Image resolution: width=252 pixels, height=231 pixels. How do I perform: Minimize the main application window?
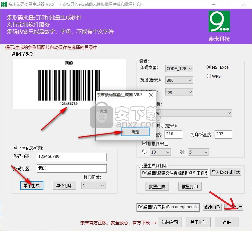coord(214,4)
